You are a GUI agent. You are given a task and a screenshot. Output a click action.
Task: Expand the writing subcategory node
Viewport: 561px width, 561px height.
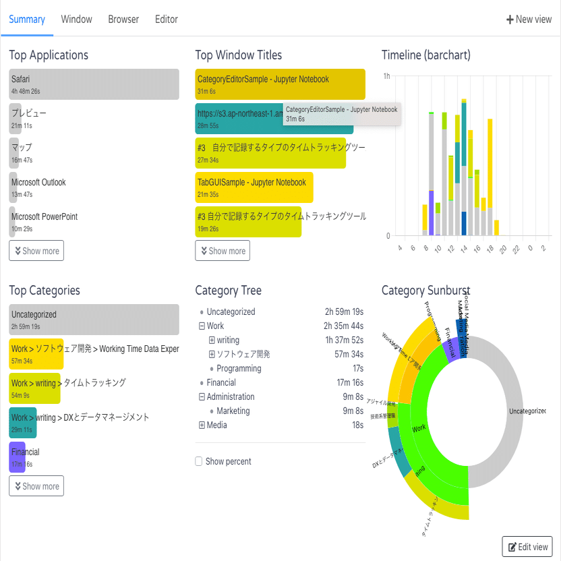[x=212, y=340]
